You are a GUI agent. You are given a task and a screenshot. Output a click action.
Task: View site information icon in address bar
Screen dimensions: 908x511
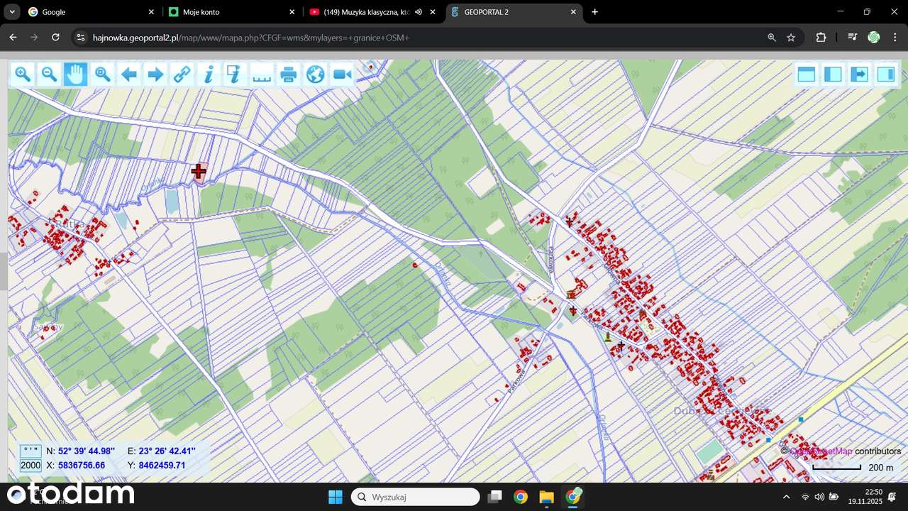coord(81,38)
